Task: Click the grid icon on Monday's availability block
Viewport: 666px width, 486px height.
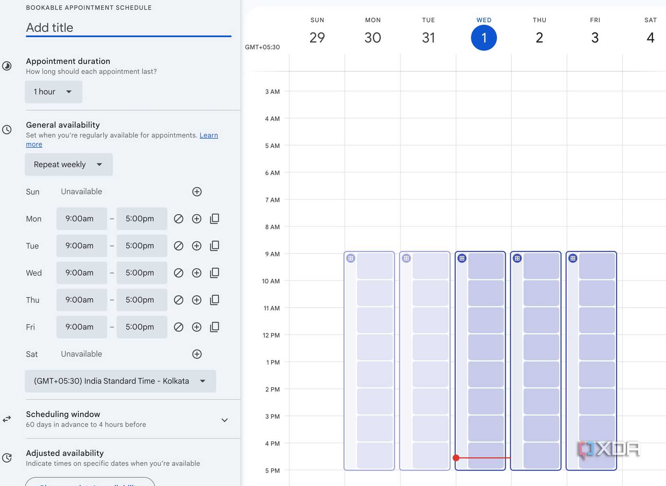Action: pyautogui.click(x=351, y=258)
